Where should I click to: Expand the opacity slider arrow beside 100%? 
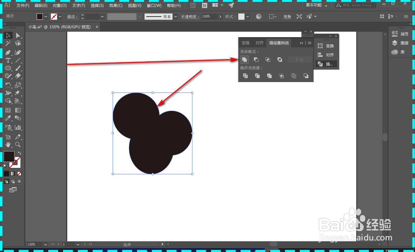[220, 17]
